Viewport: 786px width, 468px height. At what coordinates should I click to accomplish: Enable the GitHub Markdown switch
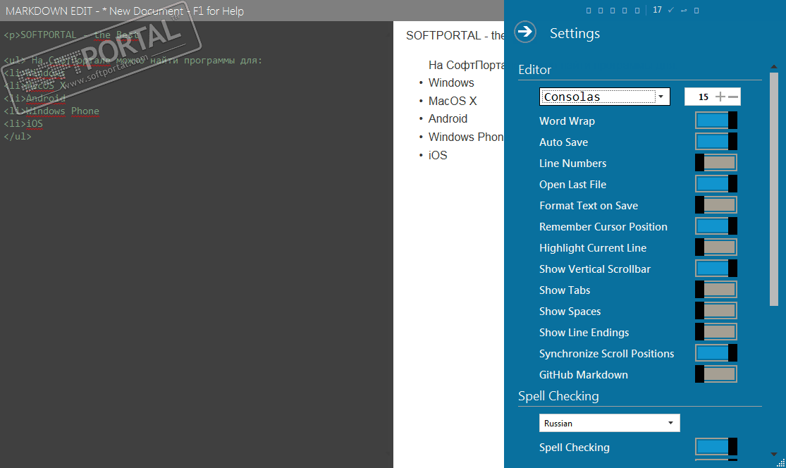716,374
